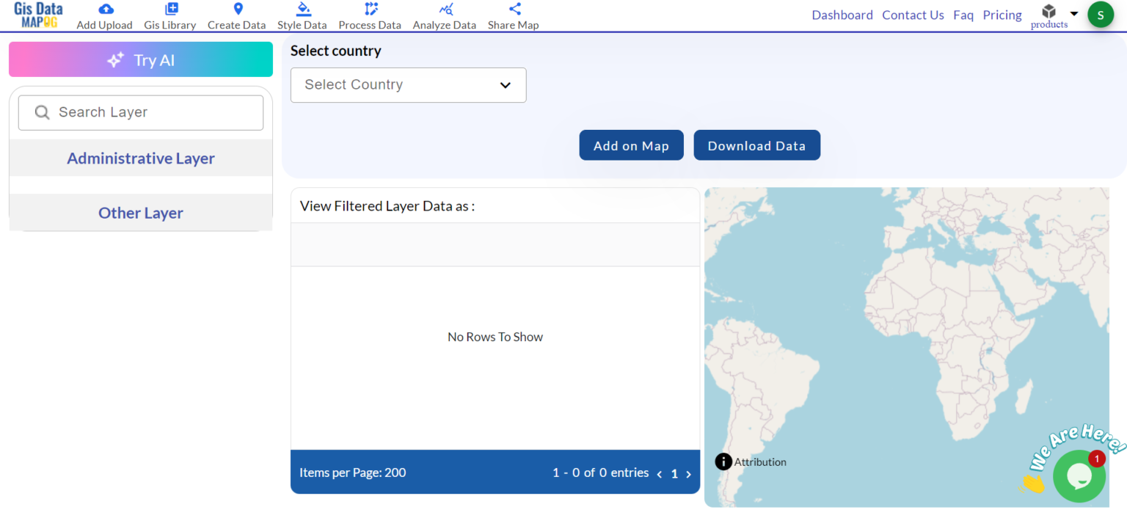The width and height of the screenshot is (1127, 518).
Task: Open the green chat bubble widget
Action: pyautogui.click(x=1079, y=476)
